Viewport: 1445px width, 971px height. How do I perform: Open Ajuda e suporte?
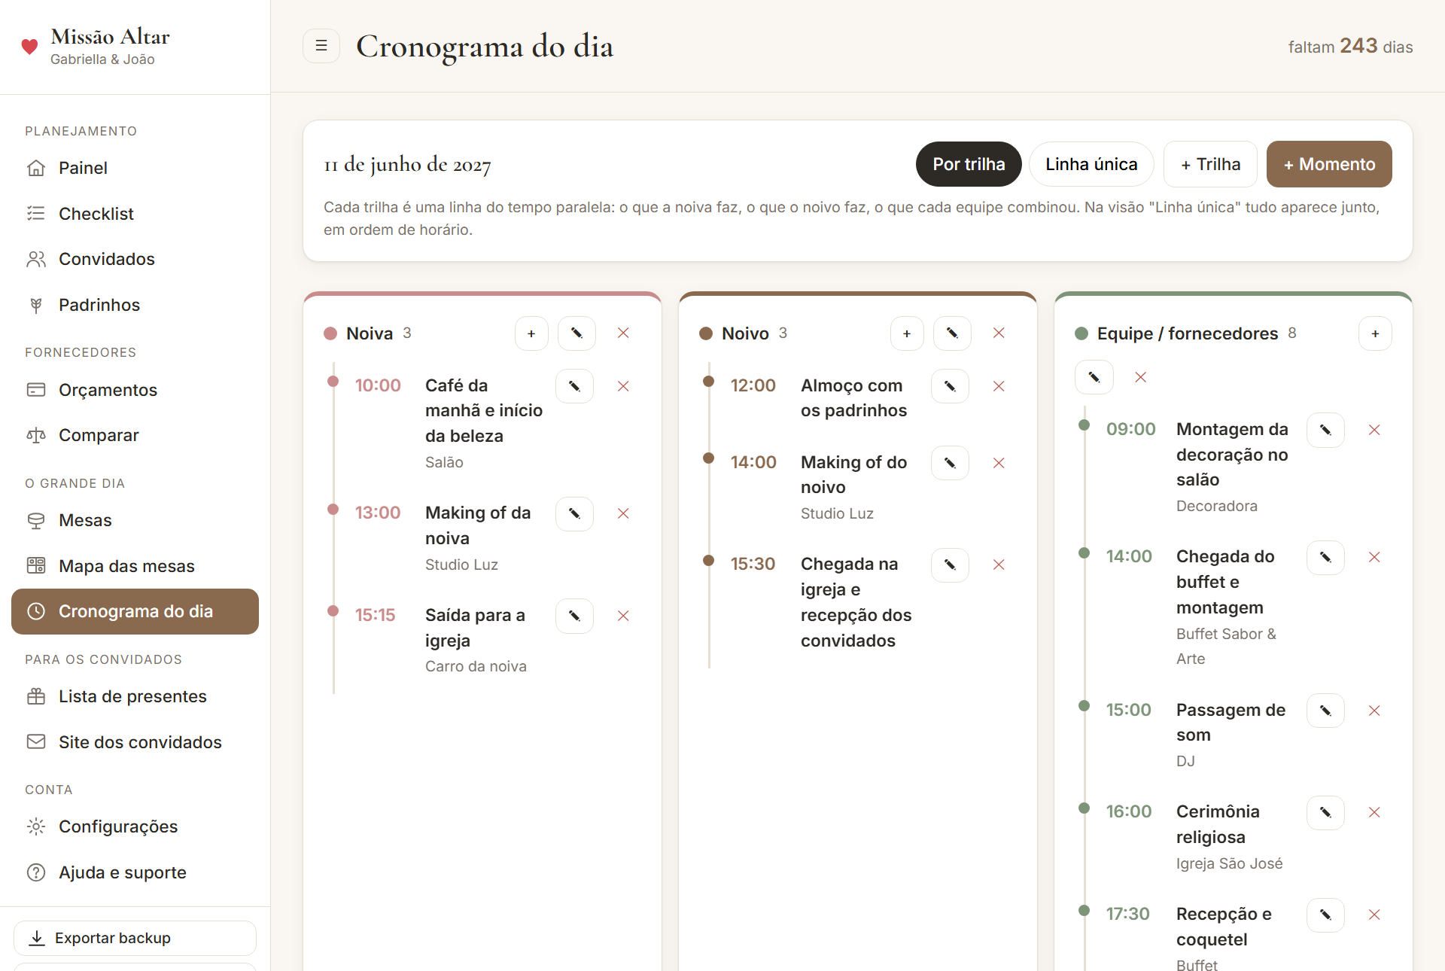(x=135, y=872)
